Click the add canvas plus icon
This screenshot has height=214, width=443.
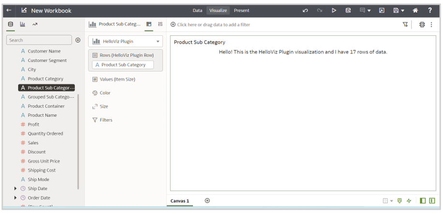[x=207, y=200]
